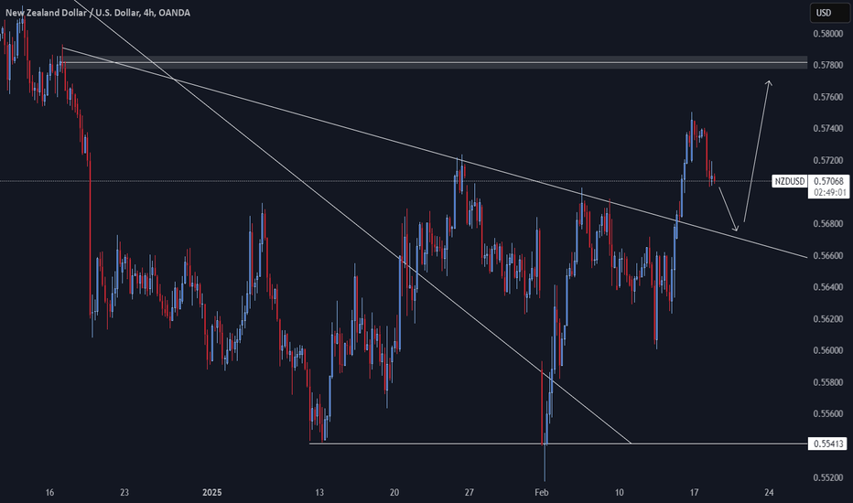This screenshot has height=503, width=853.
Task: Click the 0.56400 price axis label
Action: pyautogui.click(x=828, y=286)
